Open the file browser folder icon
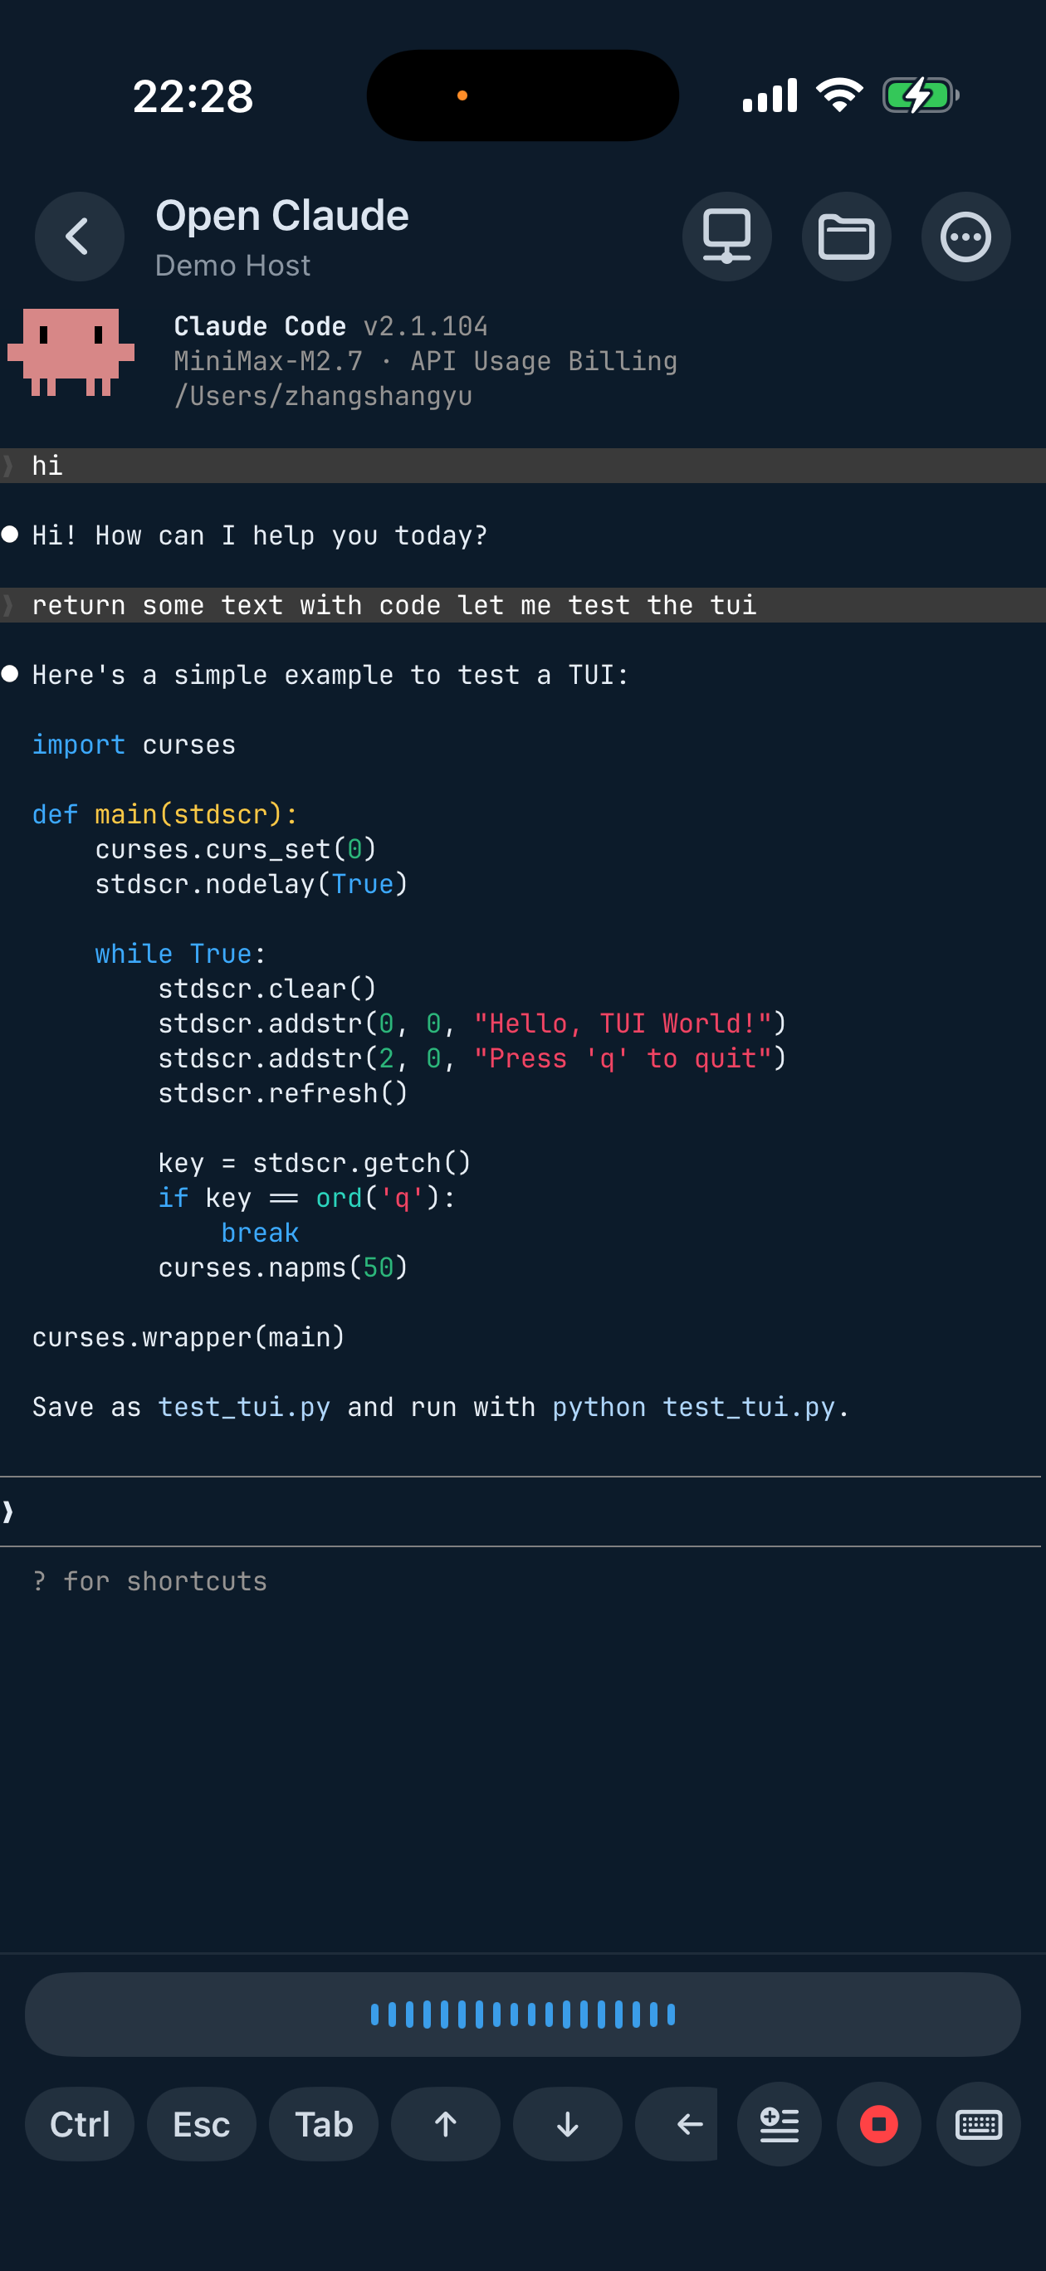Viewport: 1046px width, 2271px height. (846, 237)
